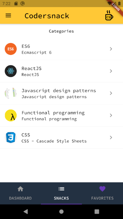This screenshot has width=123, height=219.
Task: Open the Javascript design patterns title
Action: tap(59, 91)
